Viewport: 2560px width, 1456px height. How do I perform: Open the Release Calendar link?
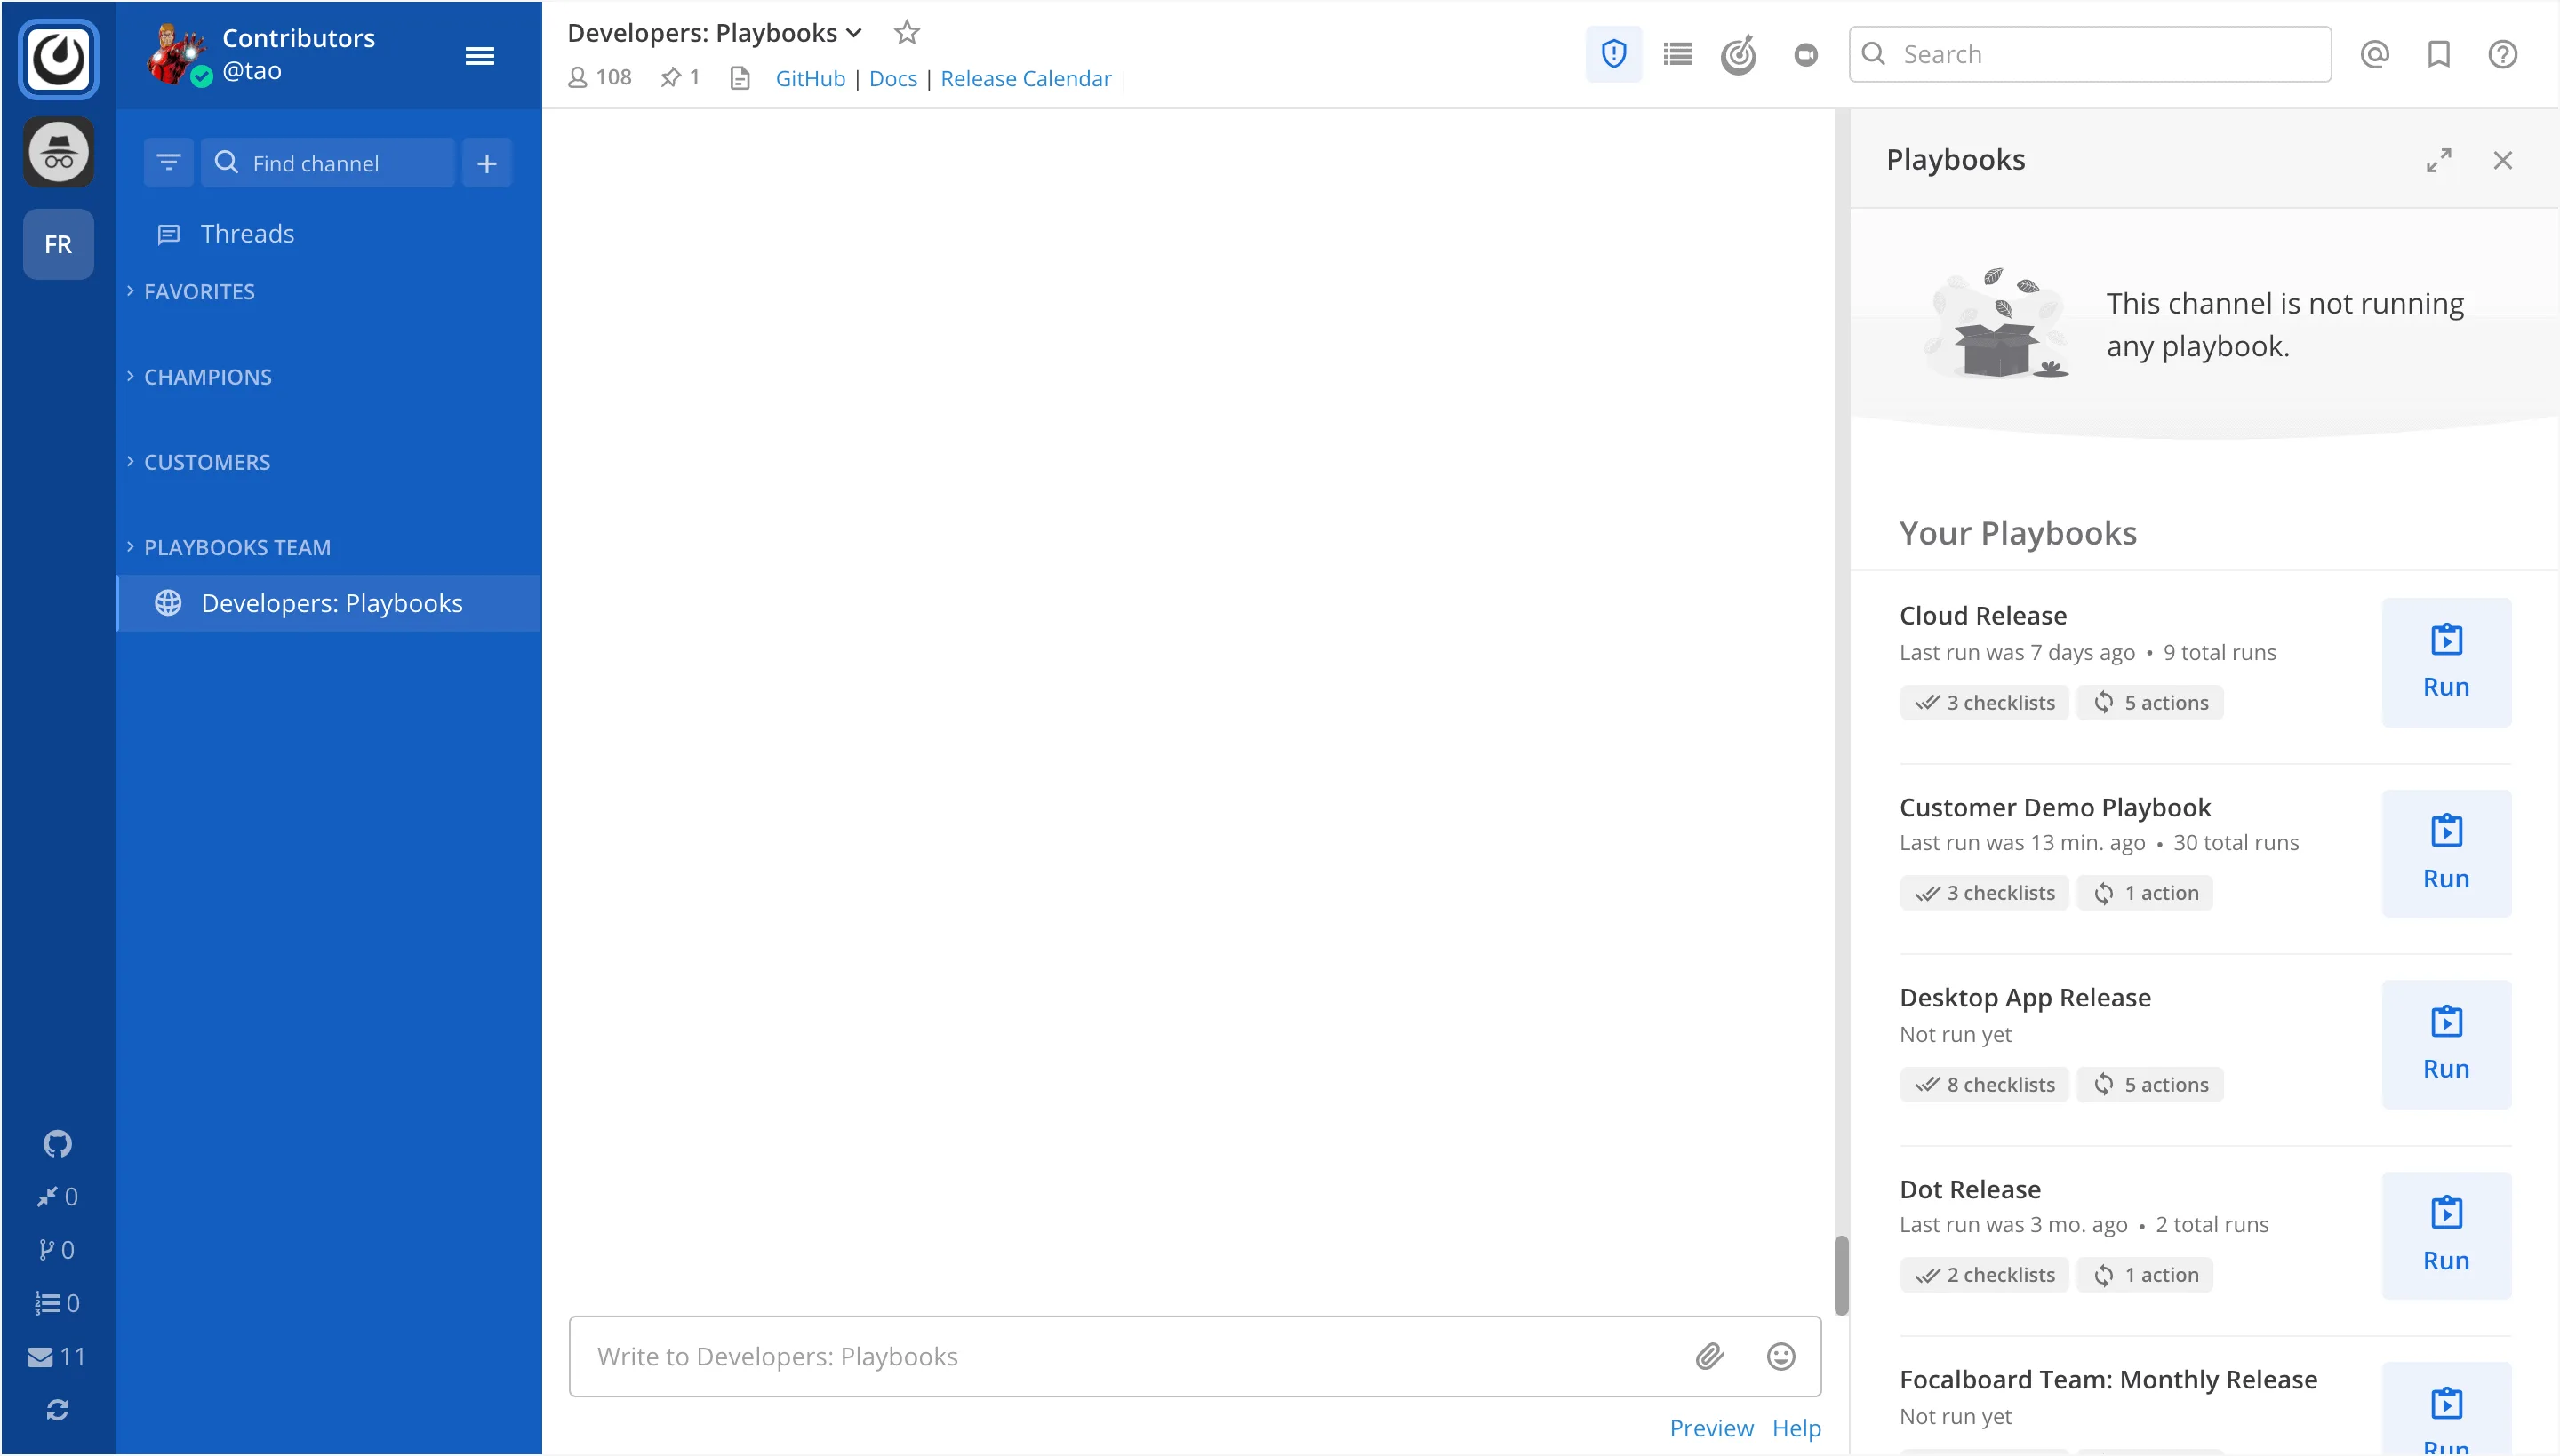click(x=1026, y=78)
